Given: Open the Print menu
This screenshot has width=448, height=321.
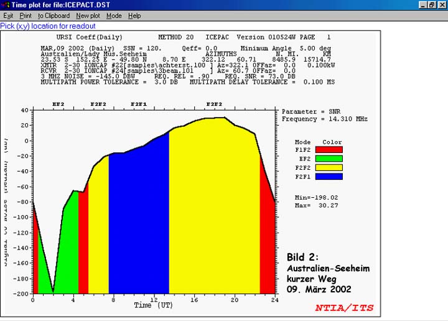Looking at the screenshot, I should [x=26, y=16].
